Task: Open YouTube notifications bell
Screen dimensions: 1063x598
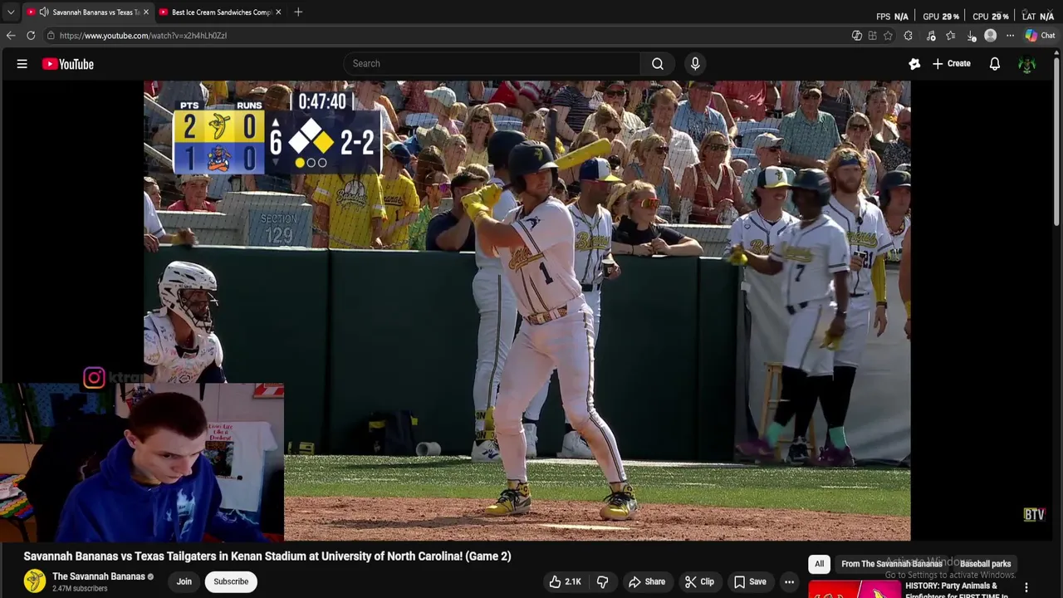Action: click(994, 64)
